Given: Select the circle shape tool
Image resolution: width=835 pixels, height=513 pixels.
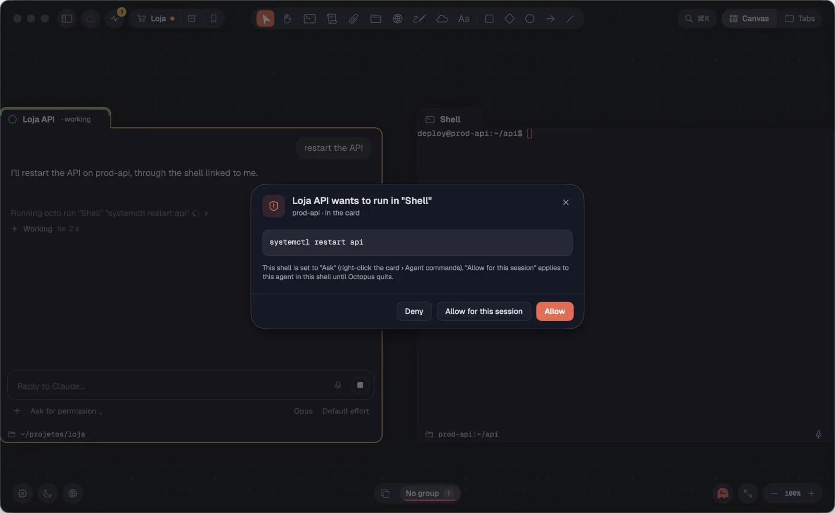Looking at the screenshot, I should click(530, 19).
